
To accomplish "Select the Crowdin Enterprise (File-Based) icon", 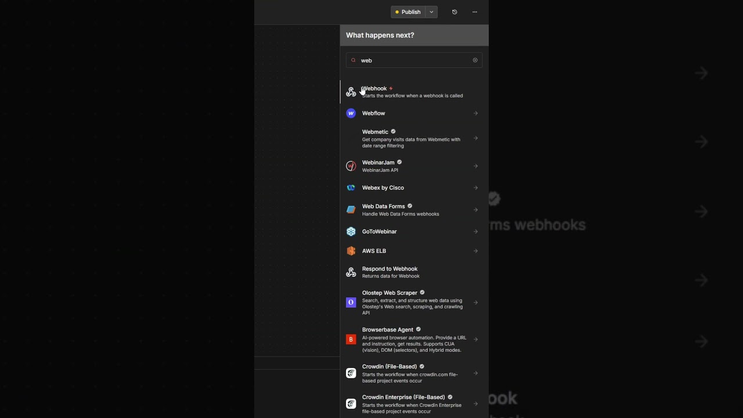I will 351,404.
